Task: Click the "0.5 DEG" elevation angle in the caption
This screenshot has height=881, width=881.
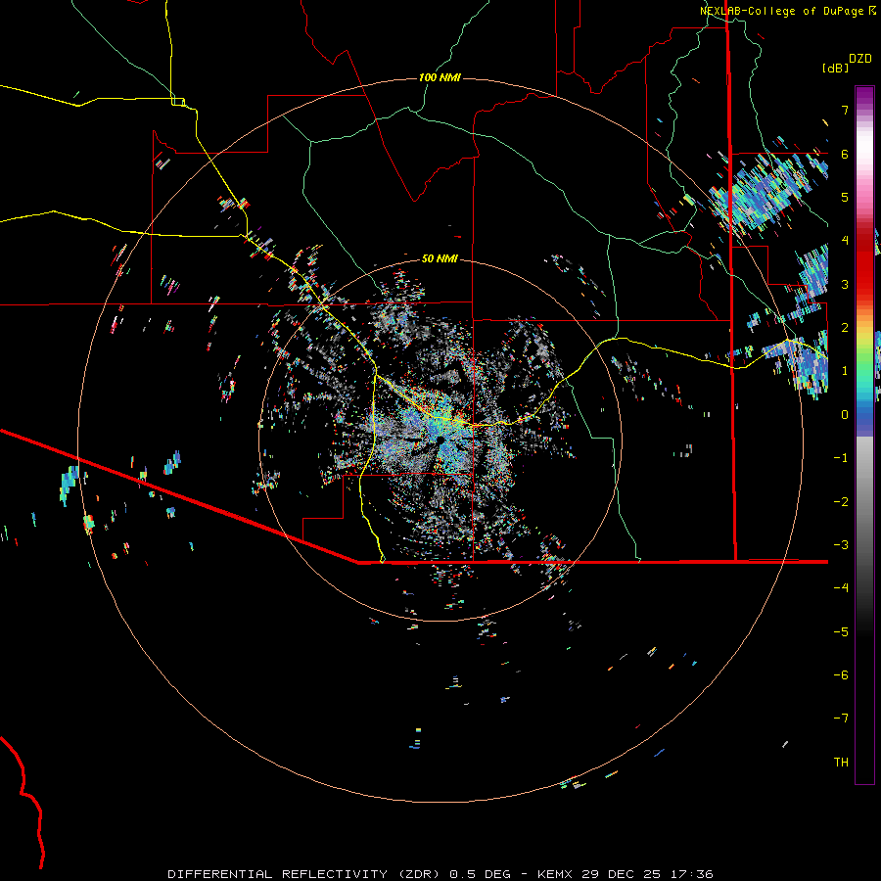Action: pos(480,874)
